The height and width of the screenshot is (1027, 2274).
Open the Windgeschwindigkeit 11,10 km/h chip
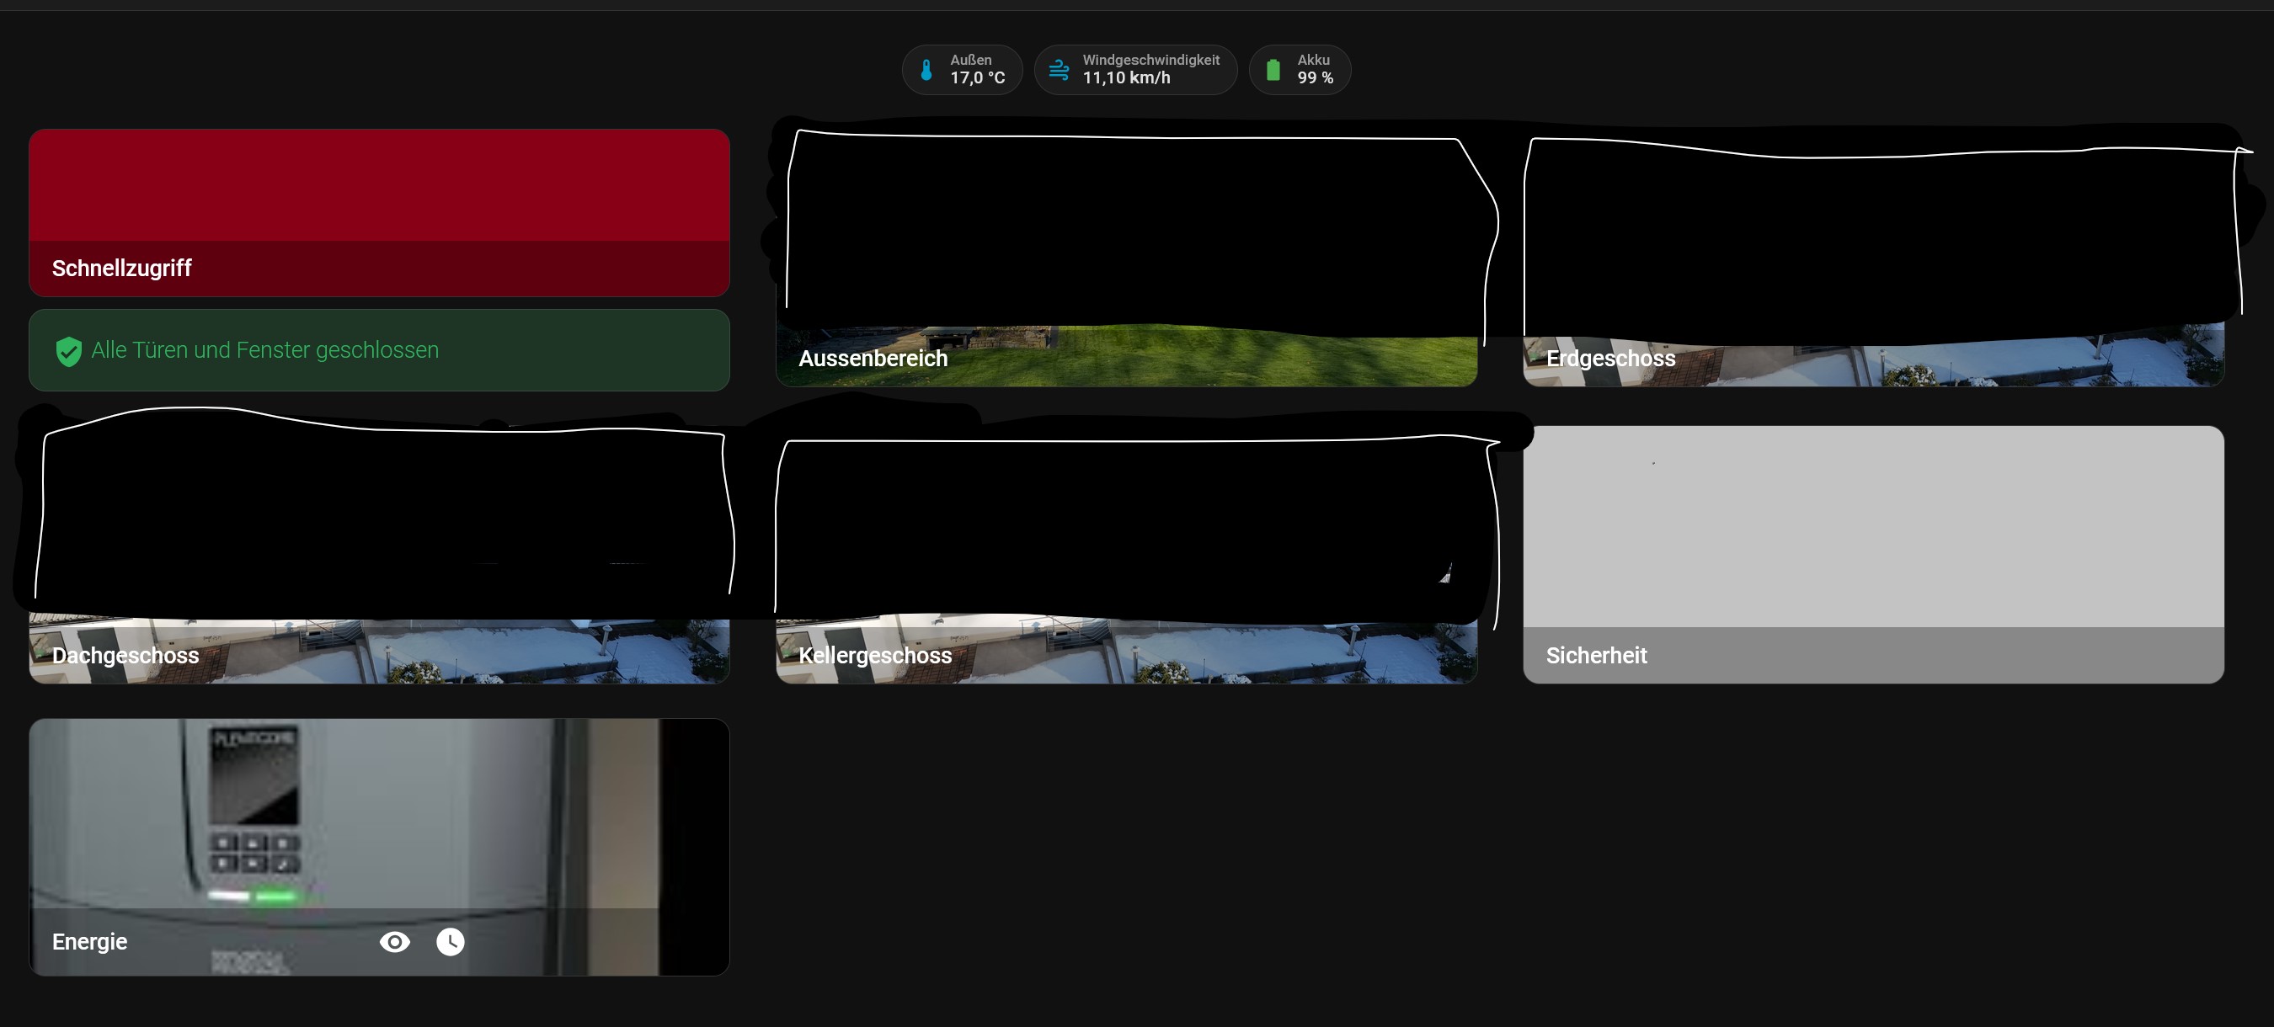point(1135,70)
